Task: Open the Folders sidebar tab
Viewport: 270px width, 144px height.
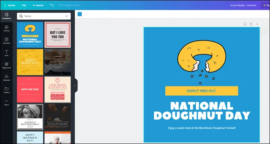Action: (6, 90)
